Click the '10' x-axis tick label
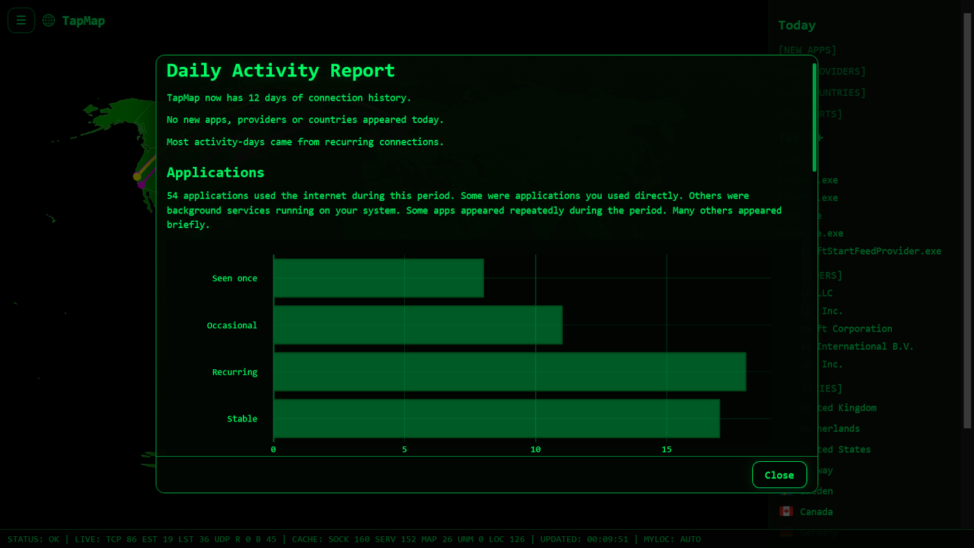This screenshot has height=548, width=974. (x=536, y=449)
